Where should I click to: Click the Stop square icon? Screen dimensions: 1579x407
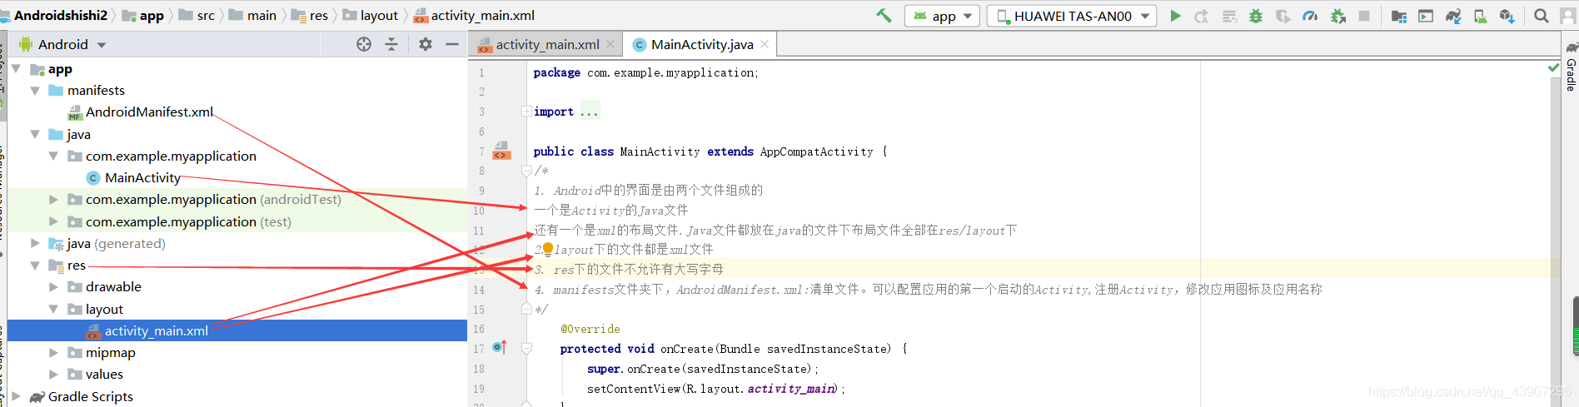1364,16
